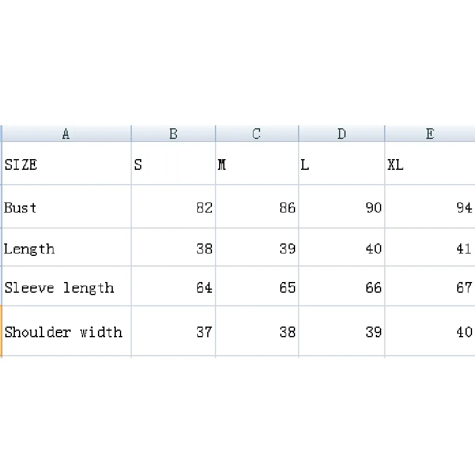
Task: Select the Length label cell
Action: [x=66, y=248]
